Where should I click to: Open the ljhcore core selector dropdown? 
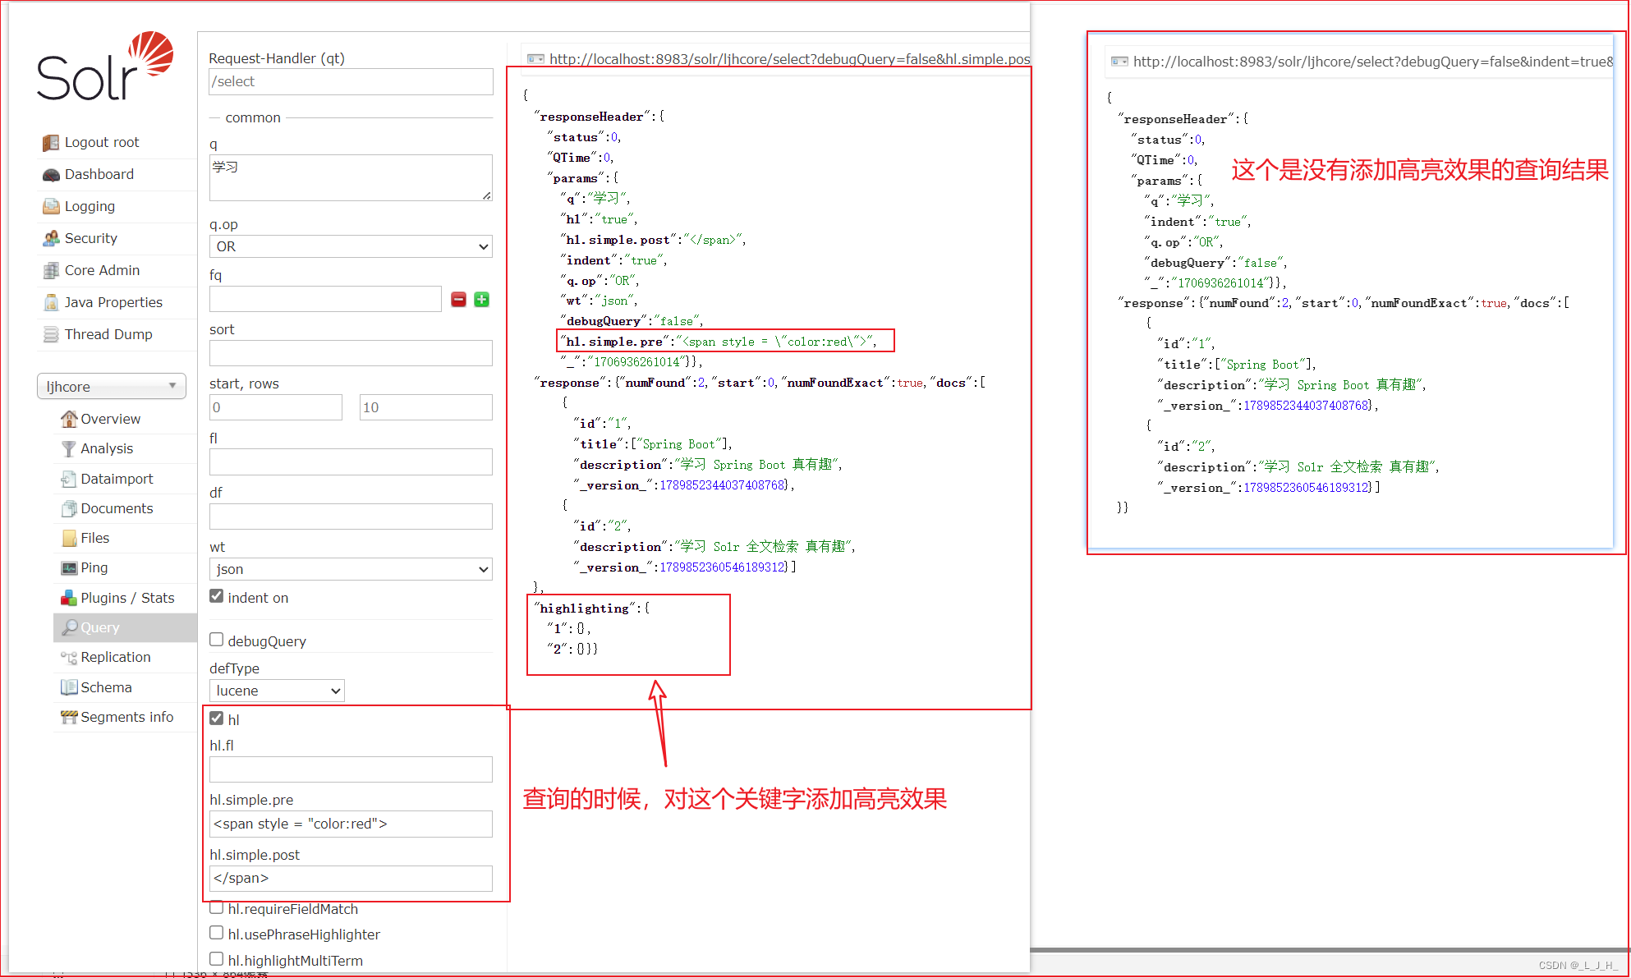pyautogui.click(x=112, y=386)
